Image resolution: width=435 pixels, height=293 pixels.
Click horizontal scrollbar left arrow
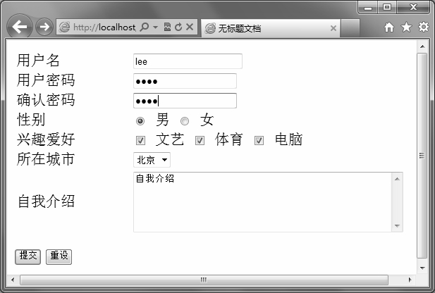[x=13, y=280]
